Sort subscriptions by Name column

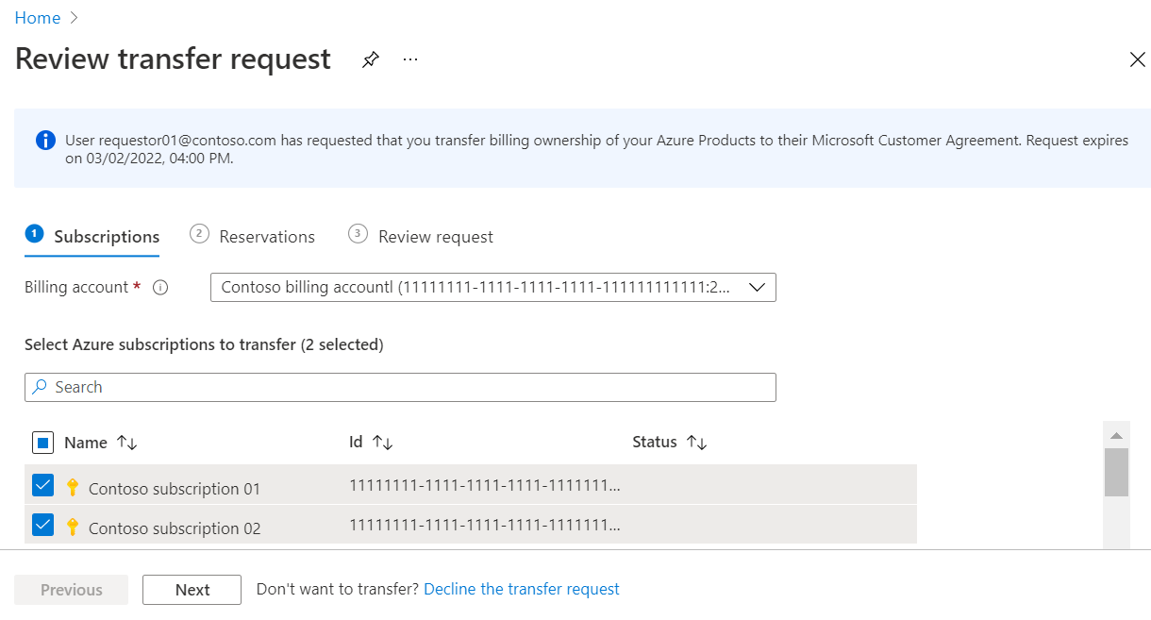127,443
